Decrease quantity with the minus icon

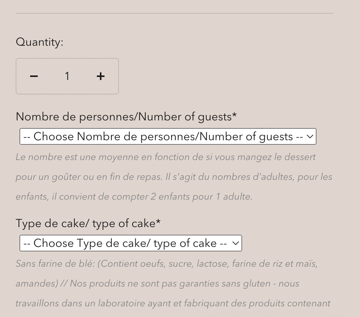coord(34,76)
